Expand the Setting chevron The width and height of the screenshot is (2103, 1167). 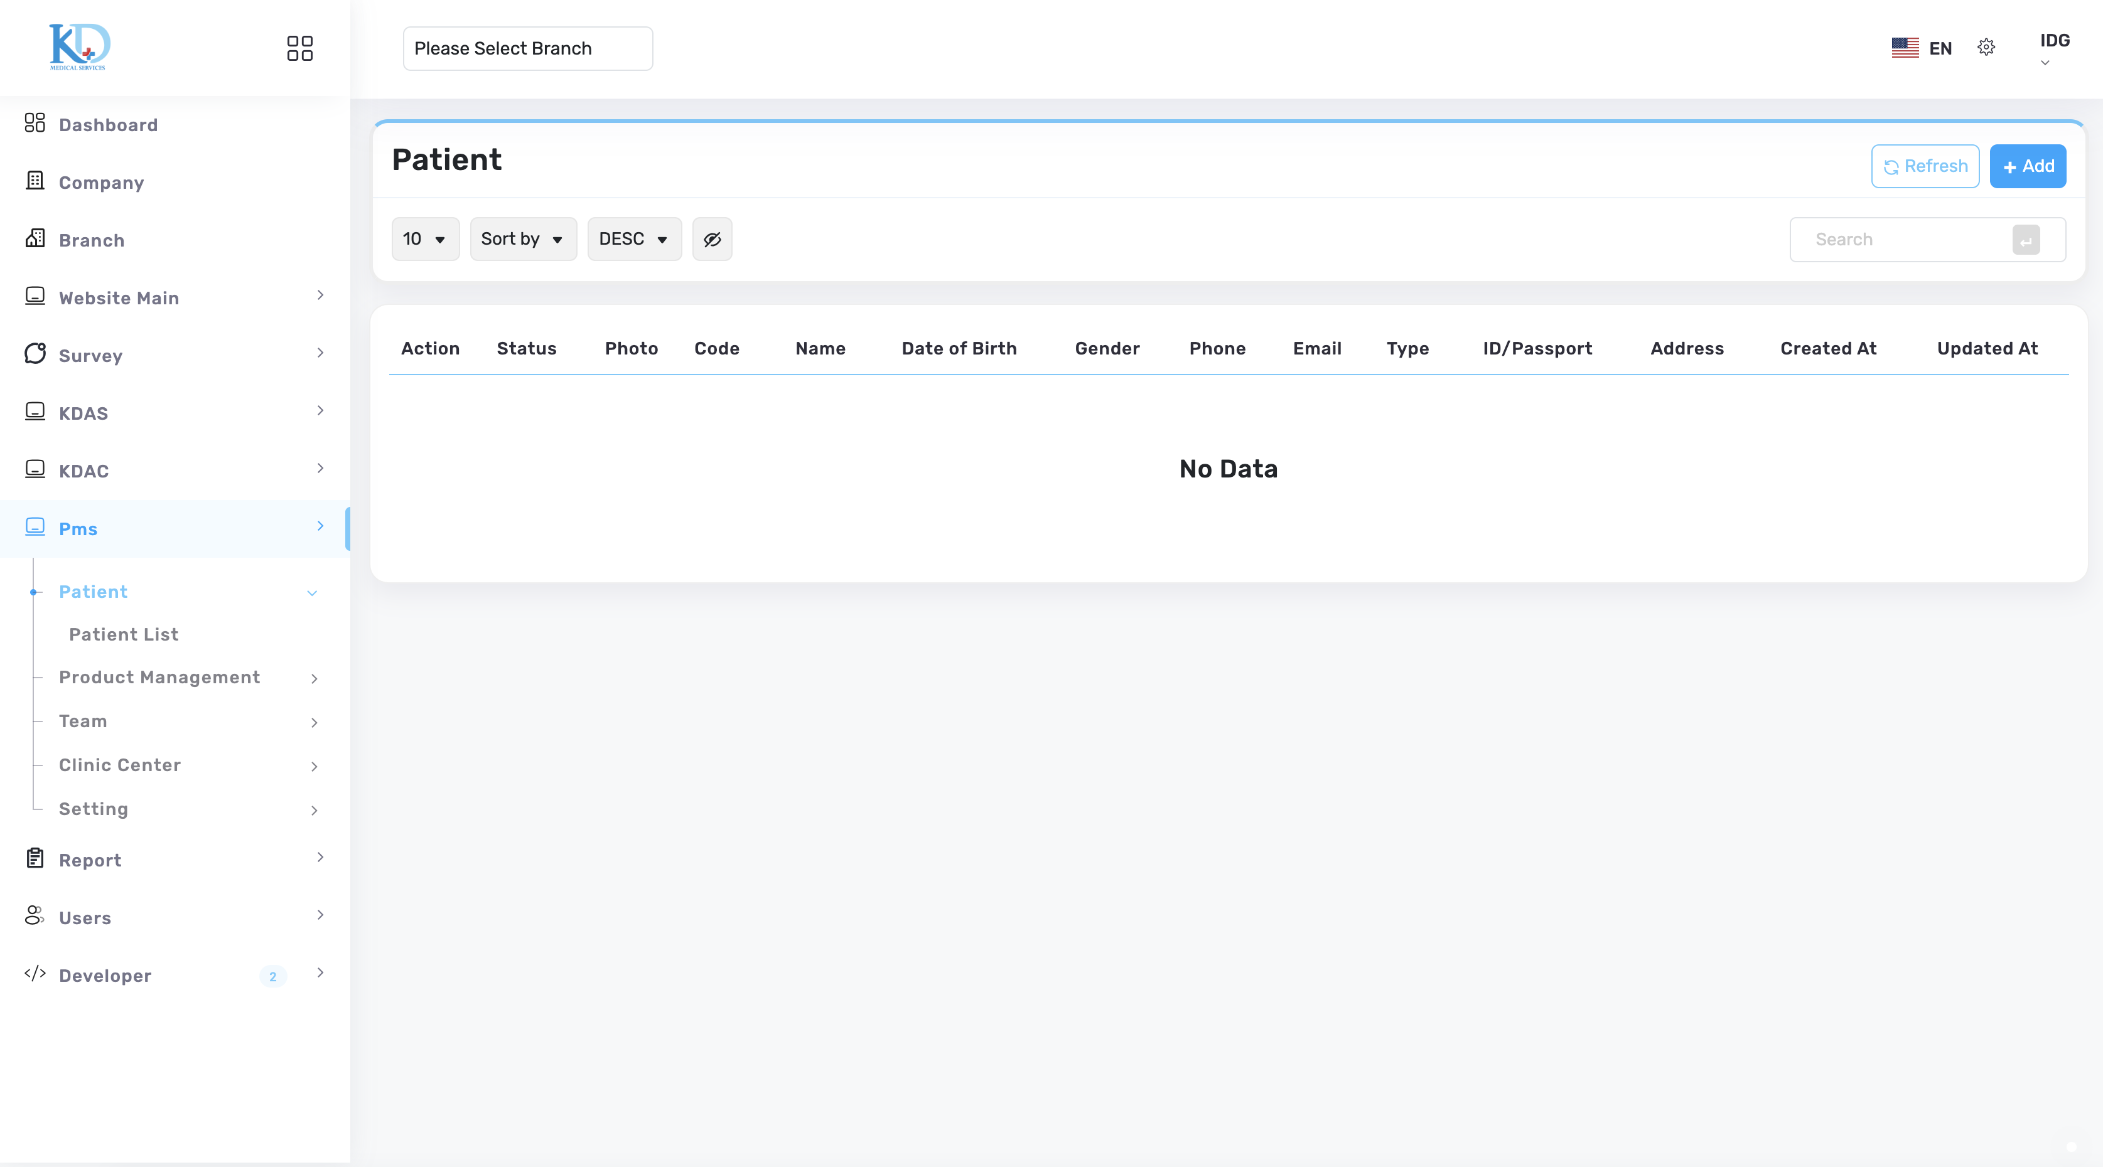click(x=315, y=811)
